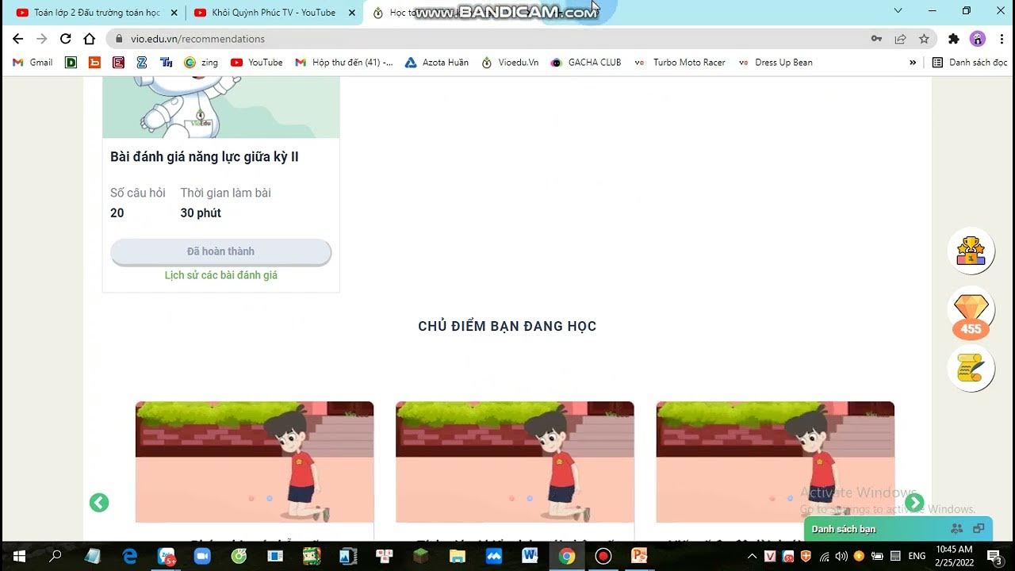Open Dress Up Bean bookmark
The image size is (1015, 571).
[776, 62]
